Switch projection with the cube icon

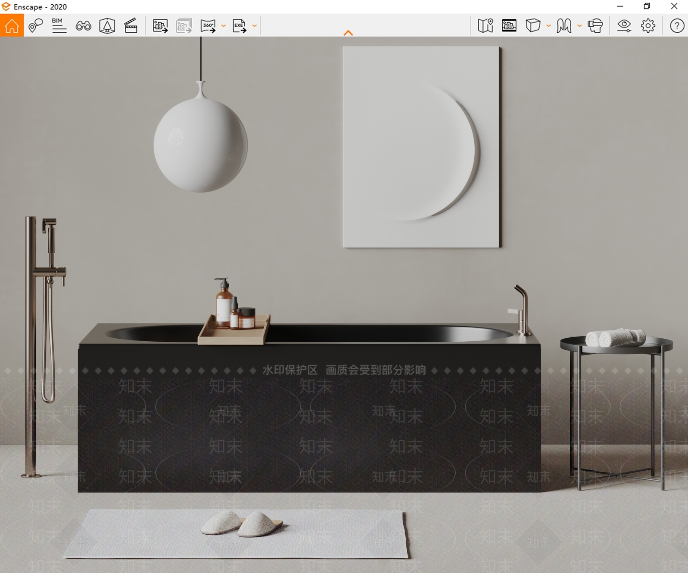pos(533,25)
